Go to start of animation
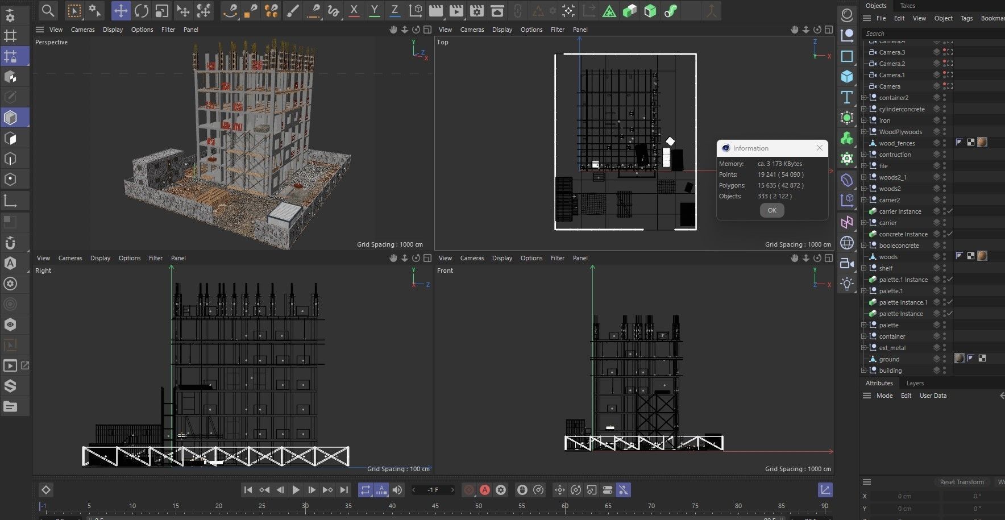Viewport: 1005px width, 520px height. pos(248,490)
